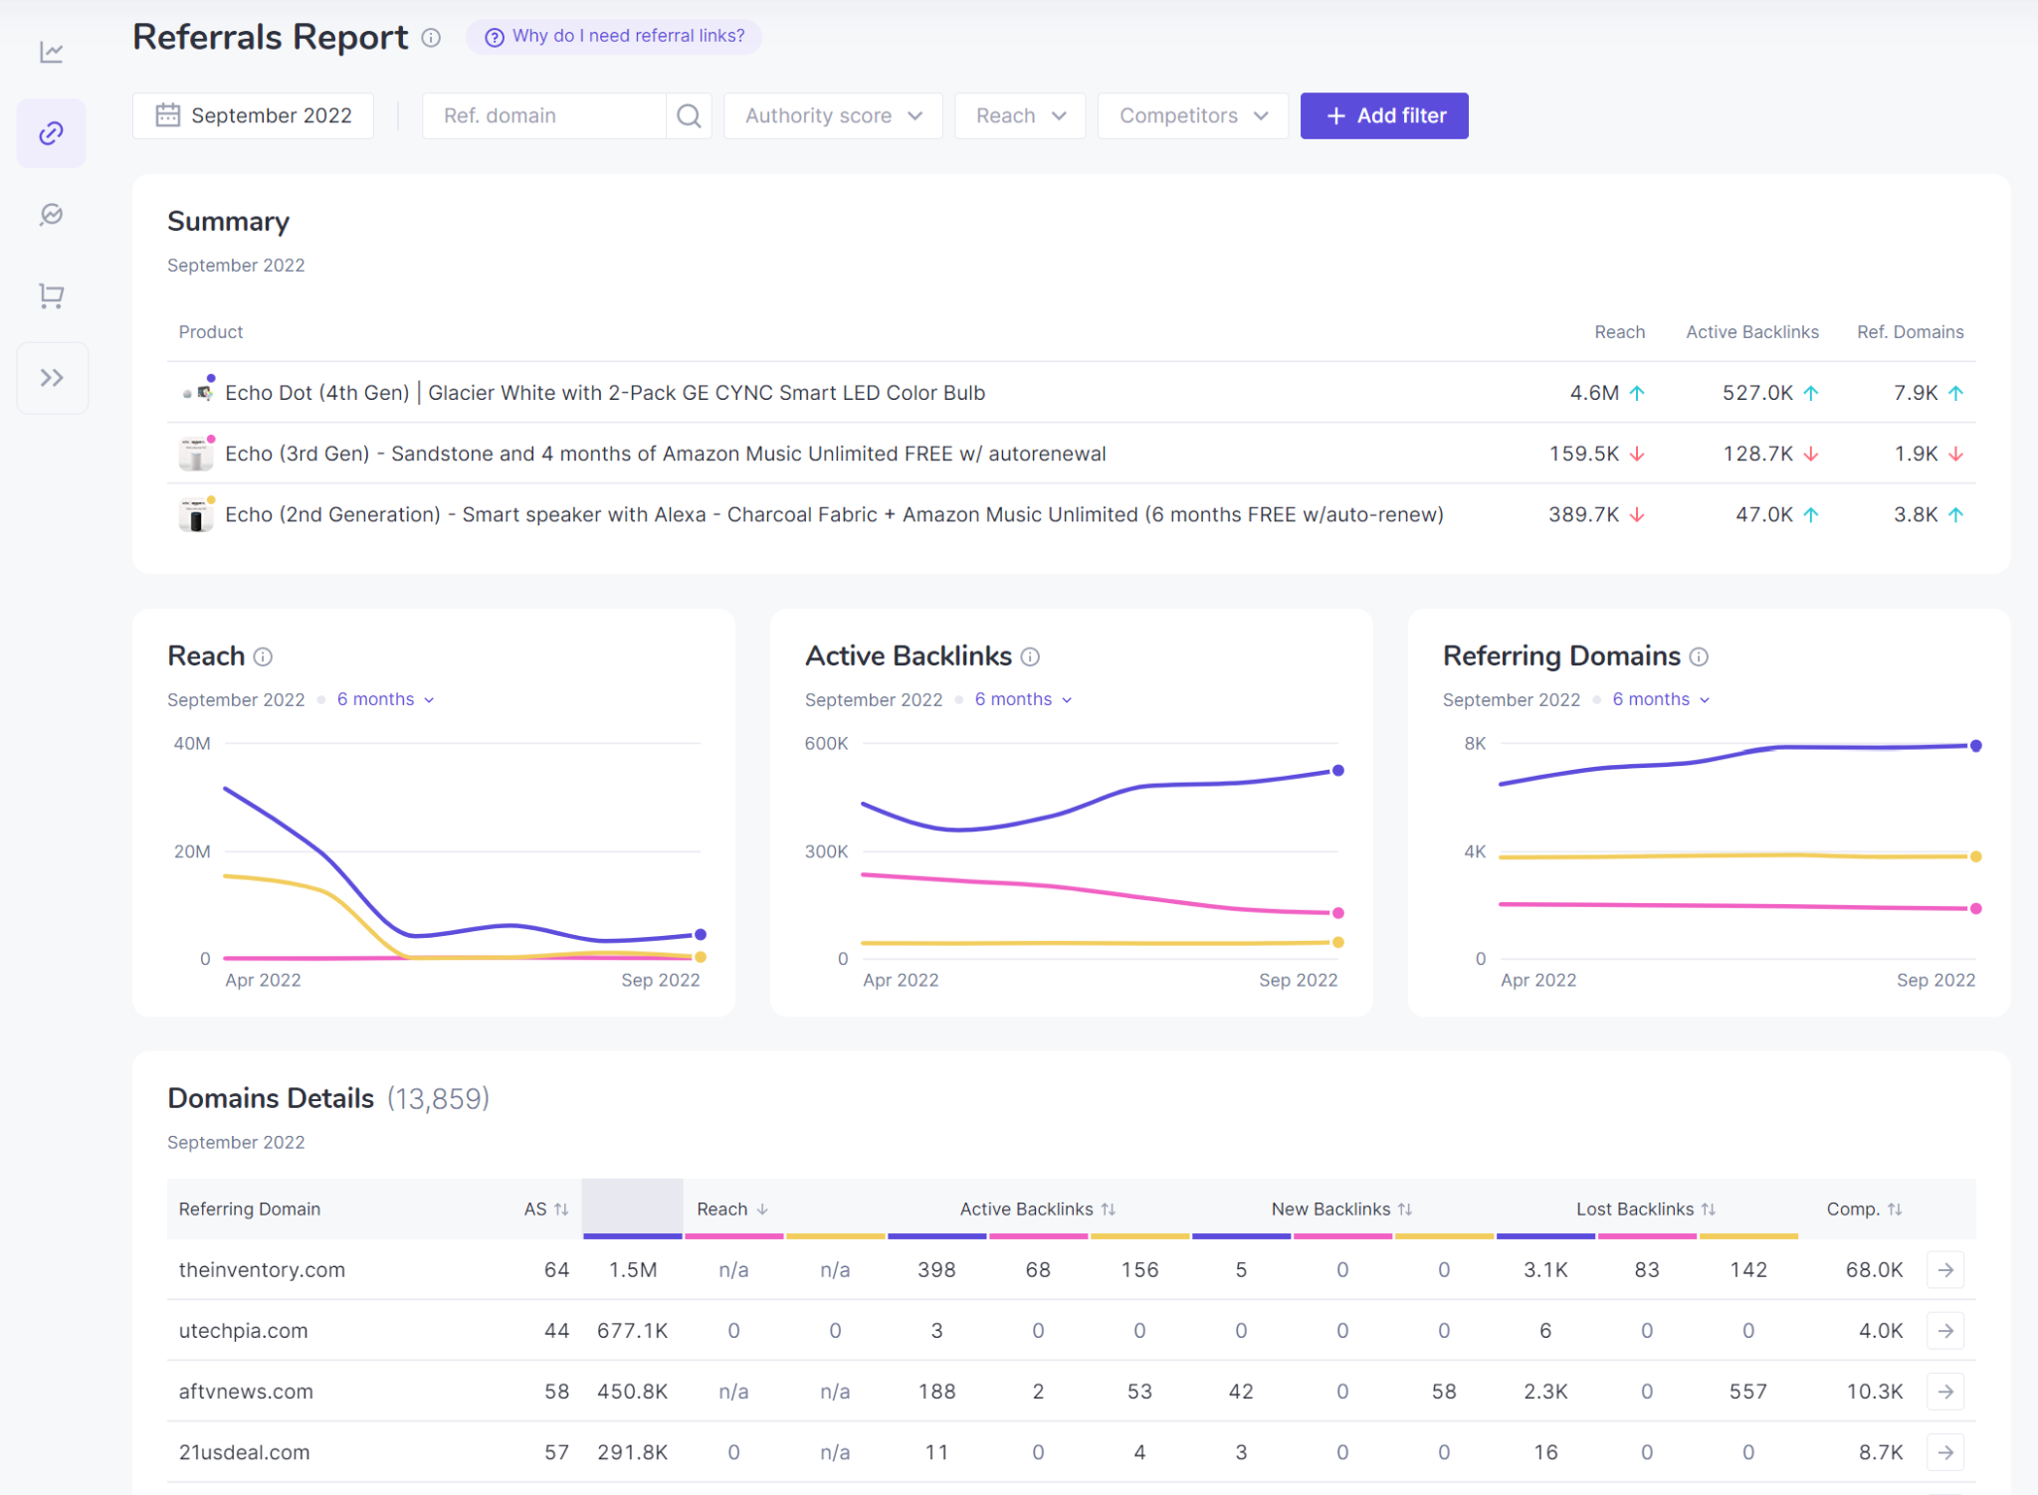This screenshot has height=1495, width=2038.
Task: Select the referrals link sidebar icon
Action: tap(52, 133)
